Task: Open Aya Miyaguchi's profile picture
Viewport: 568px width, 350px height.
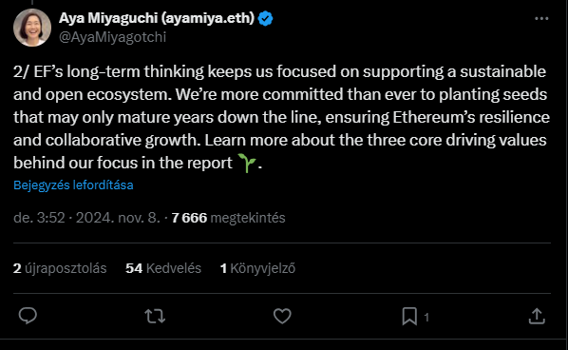Action: pyautogui.click(x=32, y=28)
